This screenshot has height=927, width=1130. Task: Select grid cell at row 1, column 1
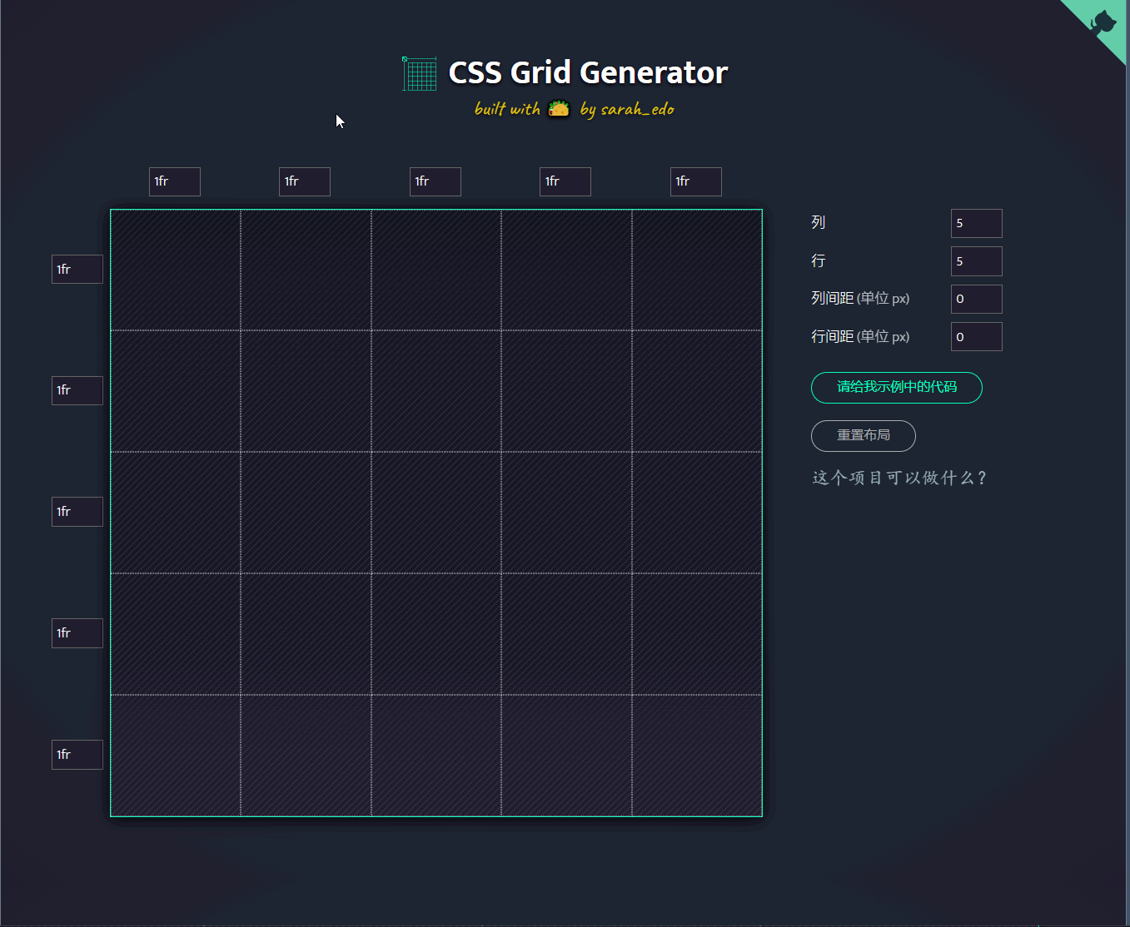click(176, 270)
